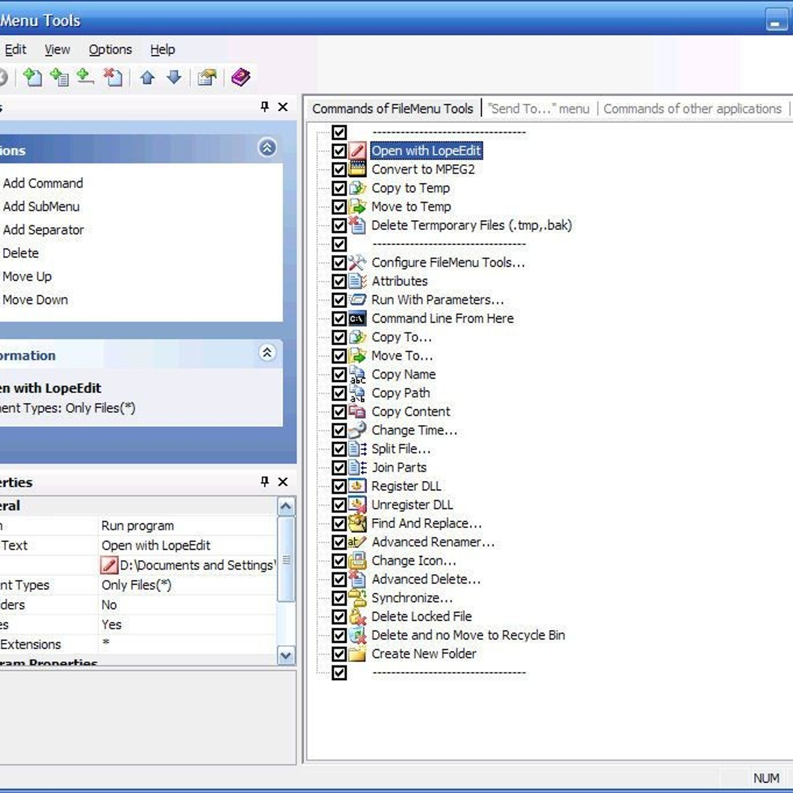Viewport: 793px width, 793px height.
Task: Click the Delete command toolbar icon
Action: pyautogui.click(x=113, y=77)
